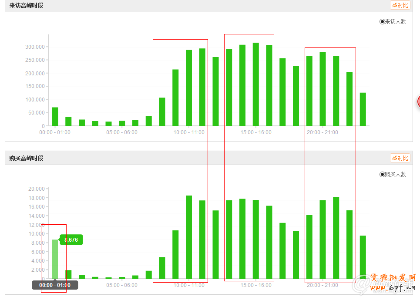Click the 20:00 - 21:00 bar in visitor chart
The width and height of the screenshot is (420, 297).
tap(323, 89)
